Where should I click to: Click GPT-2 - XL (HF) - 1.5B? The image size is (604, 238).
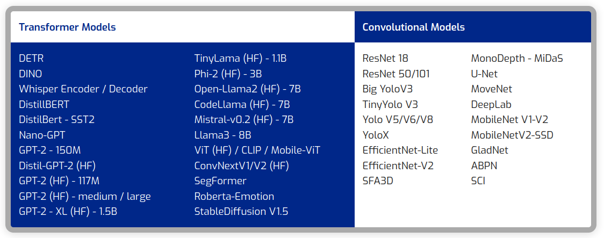(68, 212)
